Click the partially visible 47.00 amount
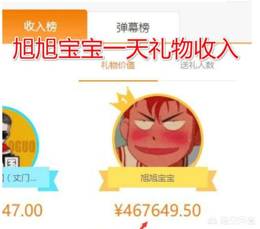The width and height of the screenshot is (260, 229). coord(22,210)
